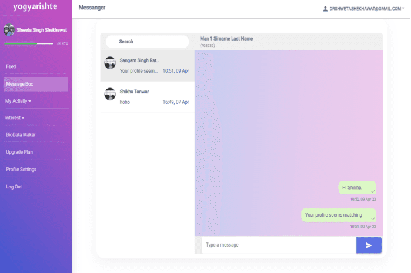Expand the My Activity menu
Image resolution: width=411 pixels, height=273 pixels.
pyautogui.click(x=18, y=101)
